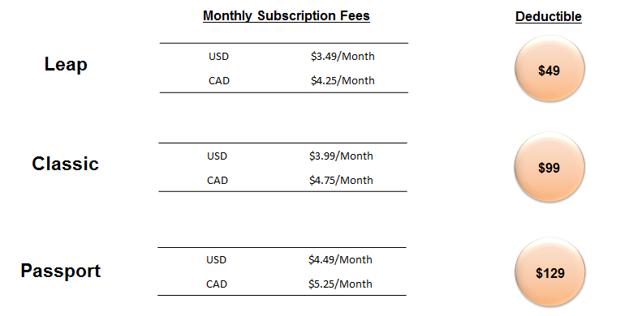Select the Passport $4.49/Month price
The height and width of the screenshot is (316, 629).
pyautogui.click(x=340, y=259)
